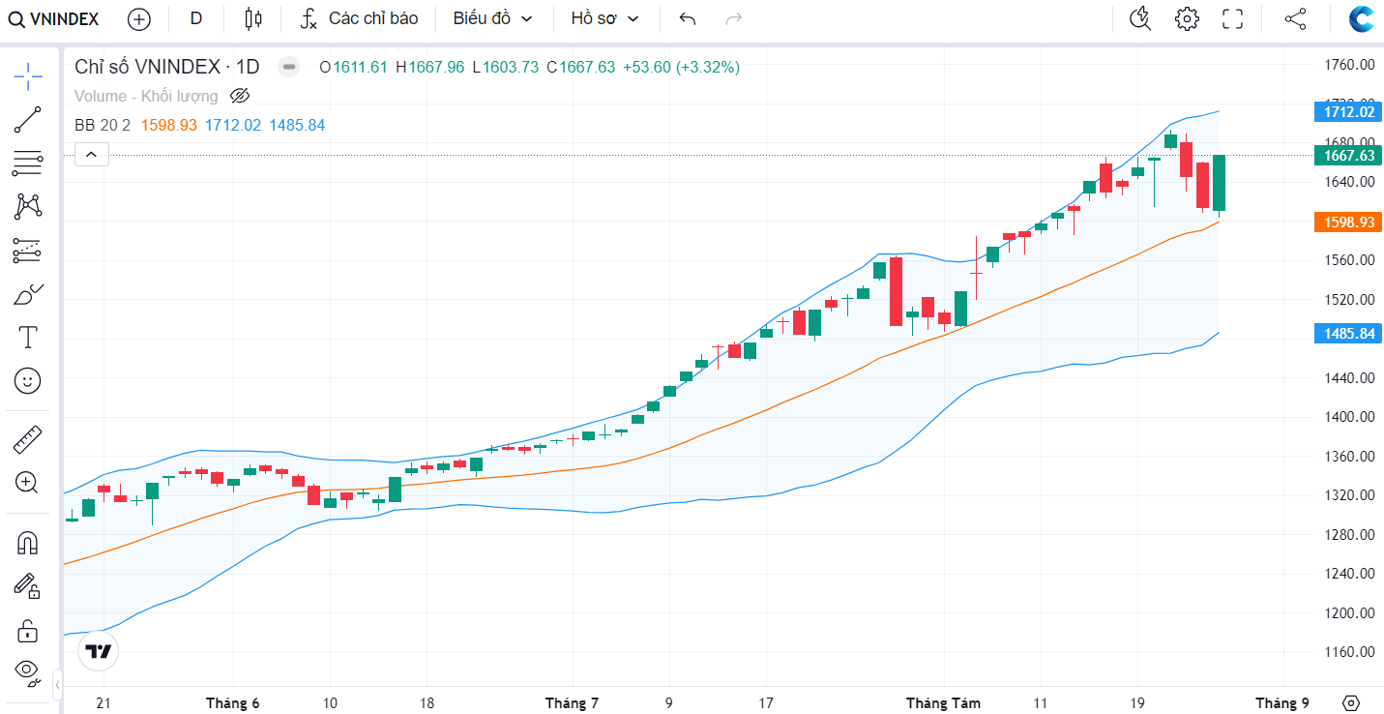Collapse the left drawing toolbar arrow
The height and width of the screenshot is (714, 1384).
pos(58,685)
